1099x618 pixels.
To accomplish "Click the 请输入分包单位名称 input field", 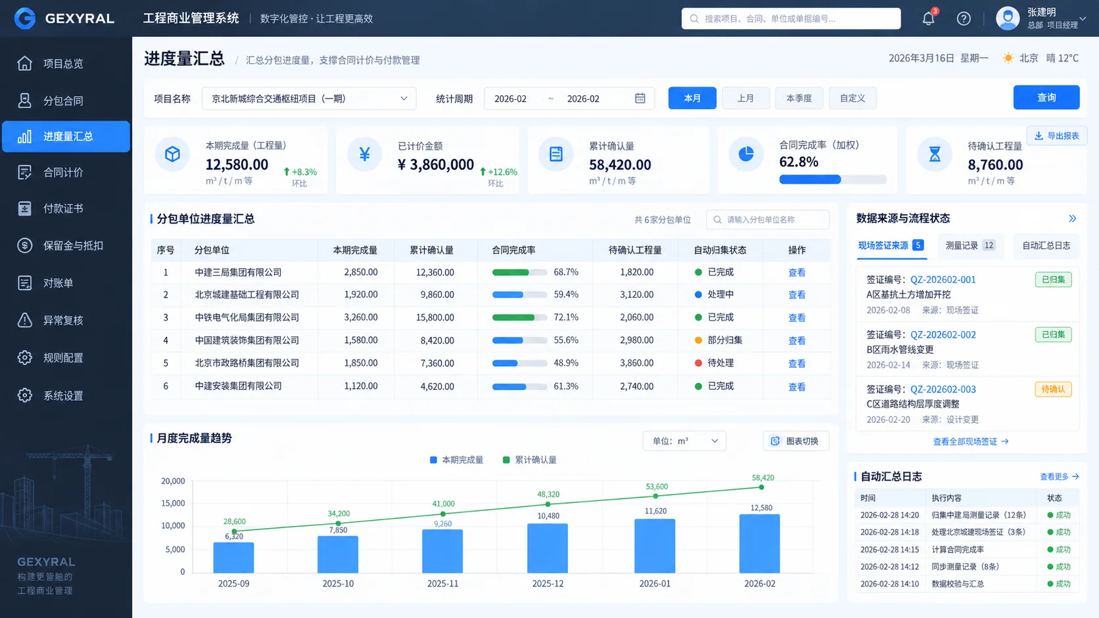I will pyautogui.click(x=768, y=220).
